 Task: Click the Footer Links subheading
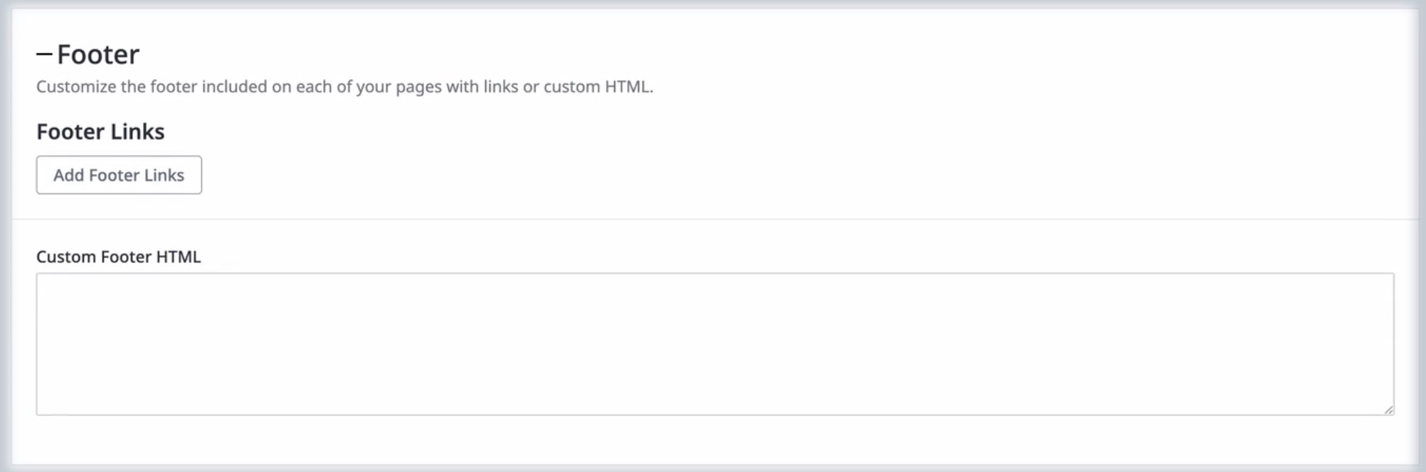pos(100,132)
